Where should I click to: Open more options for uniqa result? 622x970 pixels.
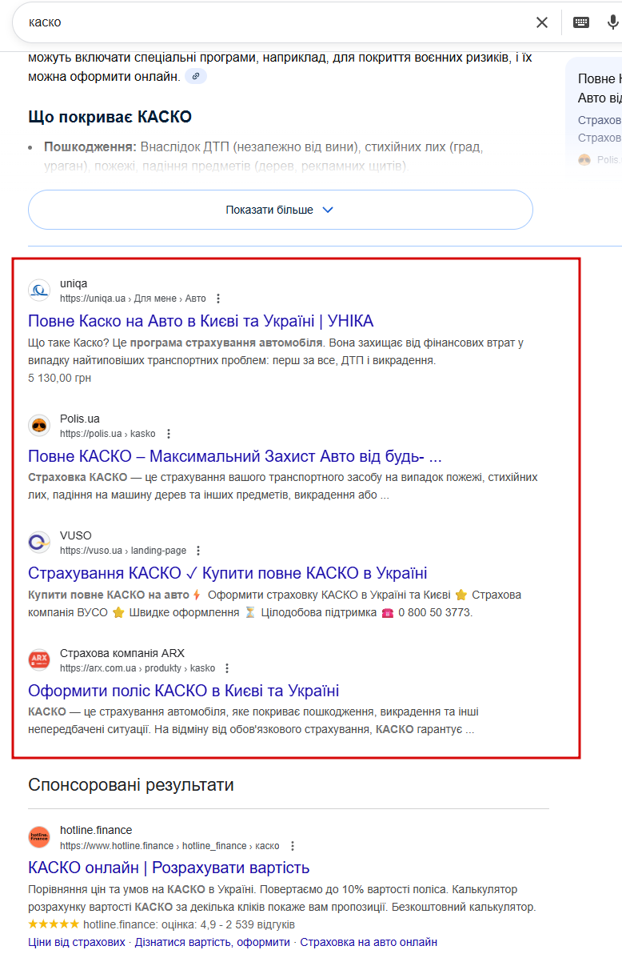coord(218,299)
